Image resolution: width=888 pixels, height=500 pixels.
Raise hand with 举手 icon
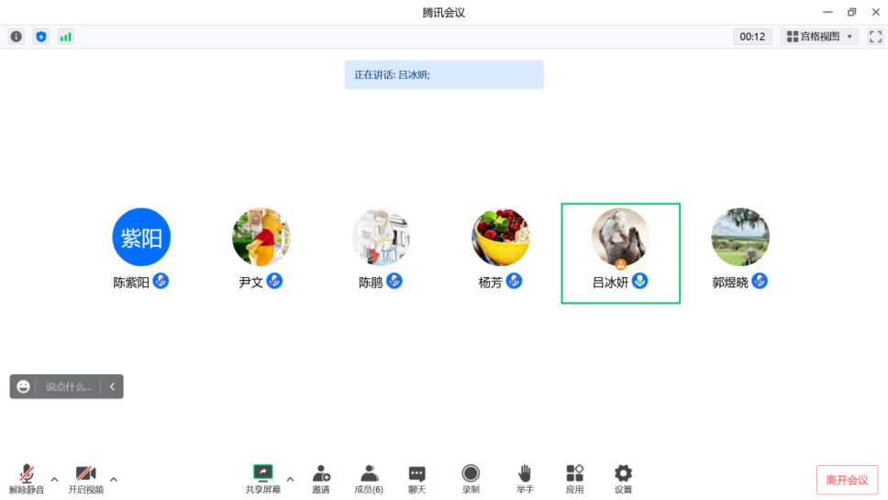coord(525,479)
